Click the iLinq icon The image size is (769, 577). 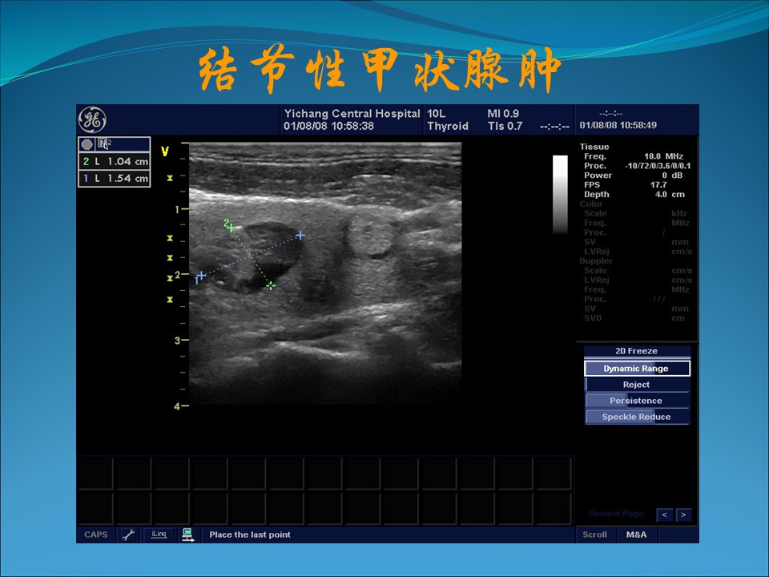coord(159,535)
